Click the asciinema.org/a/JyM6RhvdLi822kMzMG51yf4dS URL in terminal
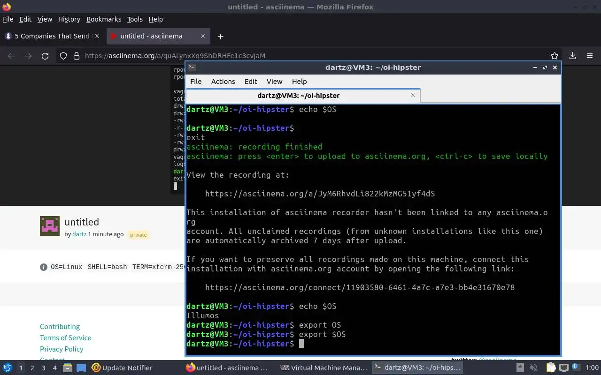Viewport: 601px width, 375px height. [x=320, y=194]
